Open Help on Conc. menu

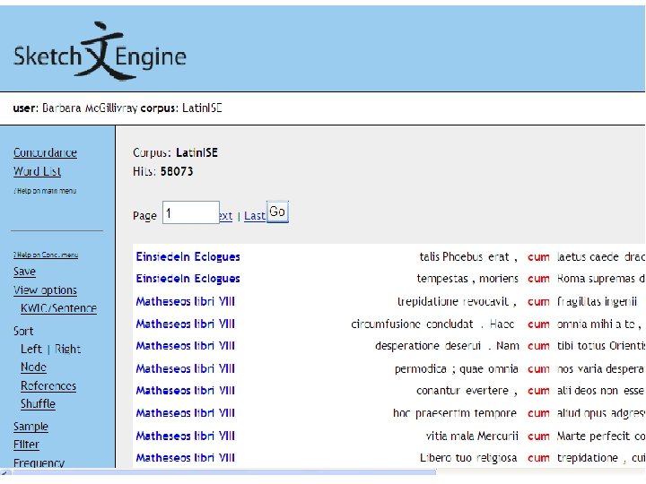point(46,255)
